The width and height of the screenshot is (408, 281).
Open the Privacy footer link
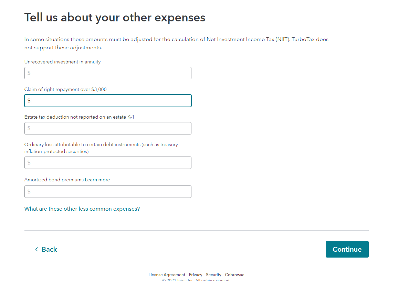[196, 275]
